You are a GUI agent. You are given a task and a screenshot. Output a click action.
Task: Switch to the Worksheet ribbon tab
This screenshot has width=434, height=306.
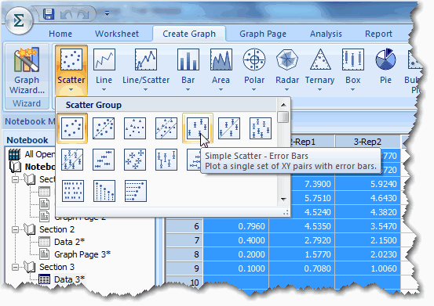[x=117, y=34]
